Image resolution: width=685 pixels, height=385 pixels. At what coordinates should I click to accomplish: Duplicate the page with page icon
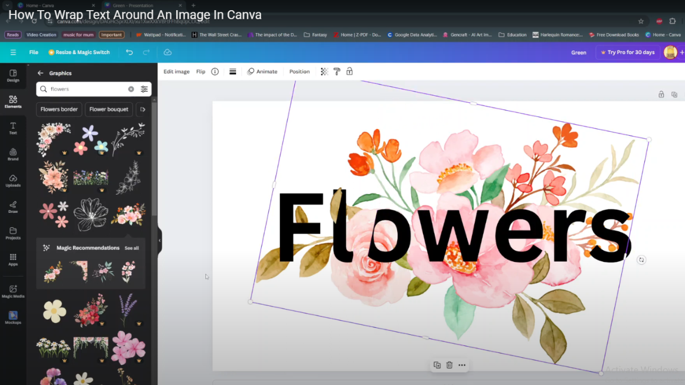coord(674,95)
